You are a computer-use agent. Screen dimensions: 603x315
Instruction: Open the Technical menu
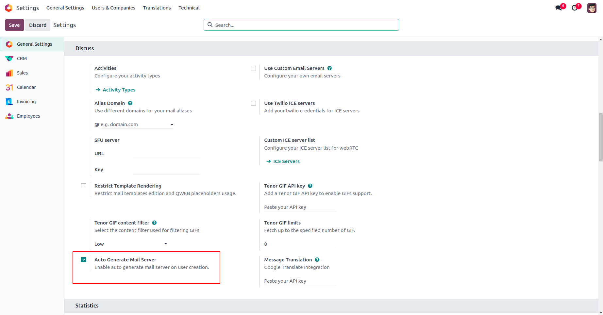[189, 8]
